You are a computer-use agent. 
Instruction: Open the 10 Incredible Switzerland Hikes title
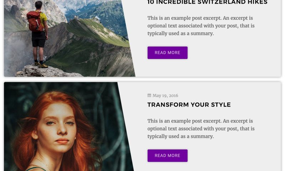tap(207, 2)
